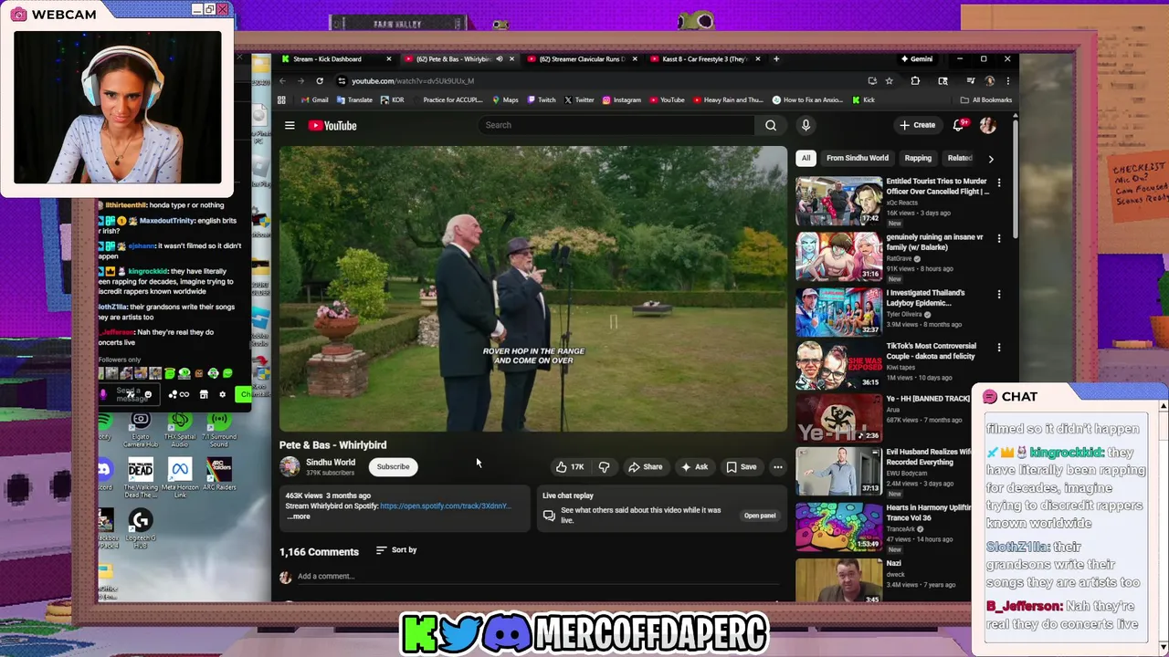Open Chrome three-dot menu
Screen dimensions: 1169x657
(x=1007, y=80)
